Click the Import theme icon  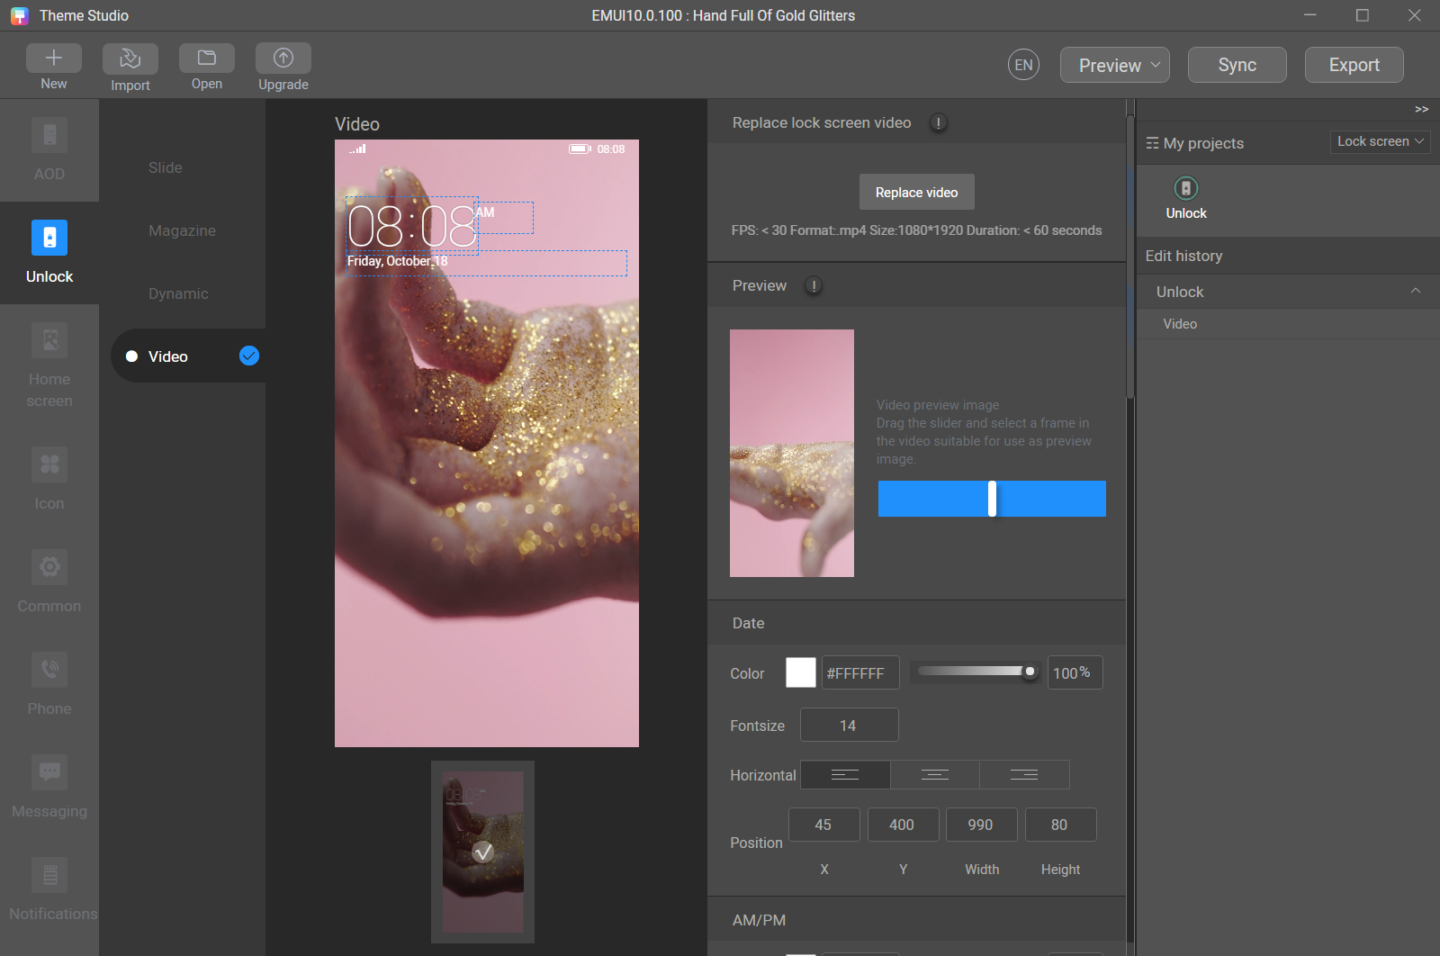[x=130, y=59]
